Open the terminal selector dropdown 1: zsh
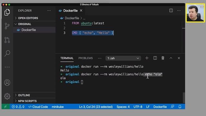This screenshot has width=206, height=116. (123, 58)
